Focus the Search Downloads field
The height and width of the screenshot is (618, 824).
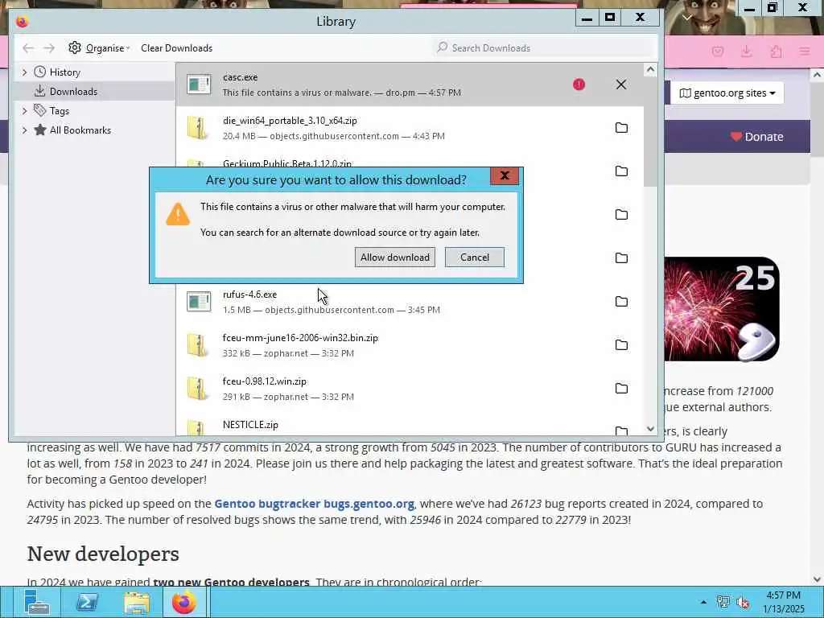coord(543,47)
